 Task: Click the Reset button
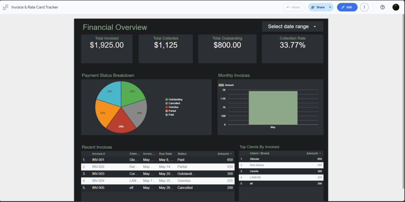294,7
